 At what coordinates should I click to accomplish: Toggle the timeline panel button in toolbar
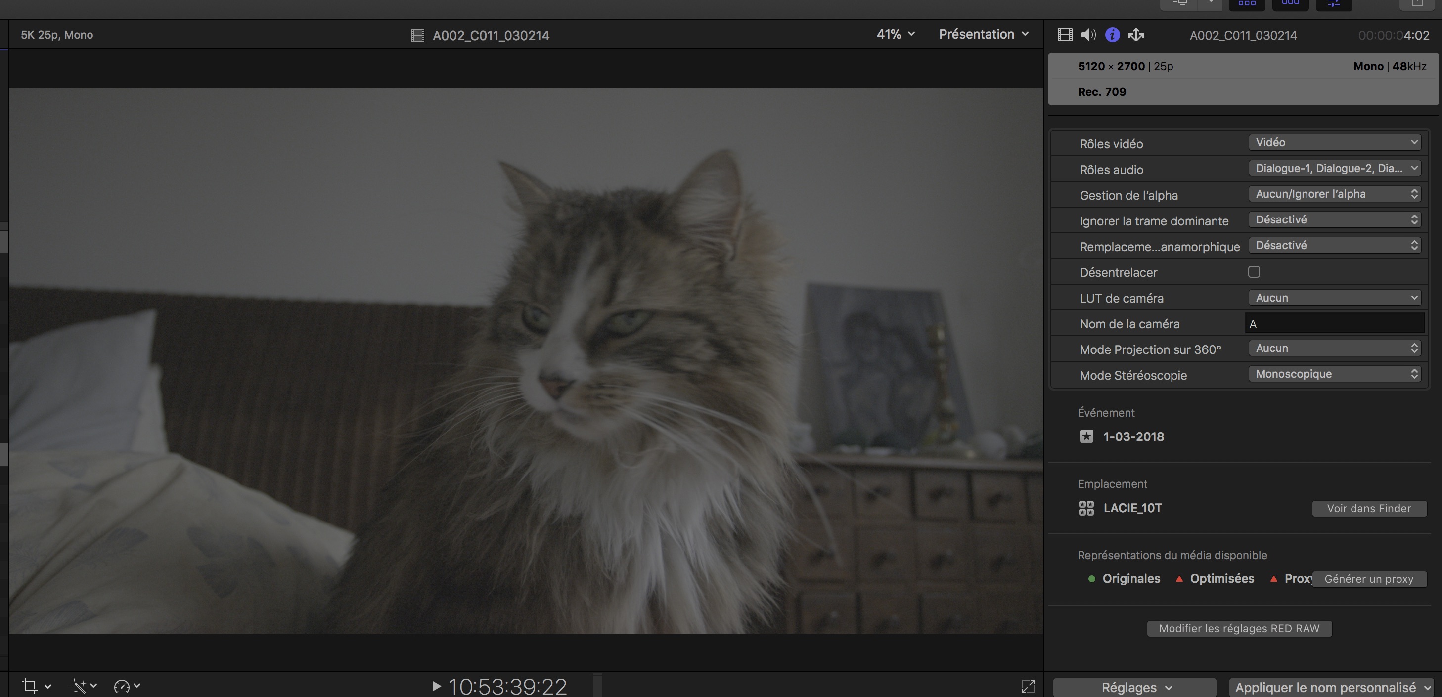coord(1290,4)
